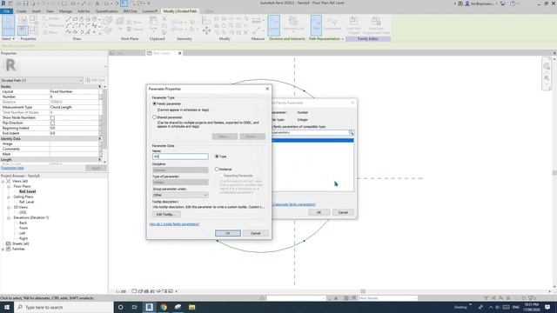The image size is (557, 313).
Task: Open the Discipline dropdown
Action: tap(180, 170)
